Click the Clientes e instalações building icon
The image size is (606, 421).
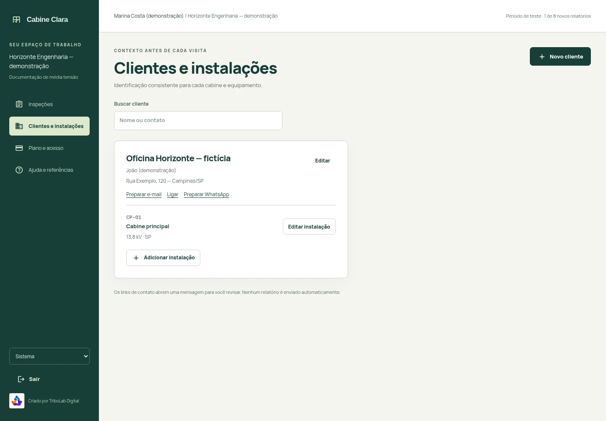click(19, 126)
